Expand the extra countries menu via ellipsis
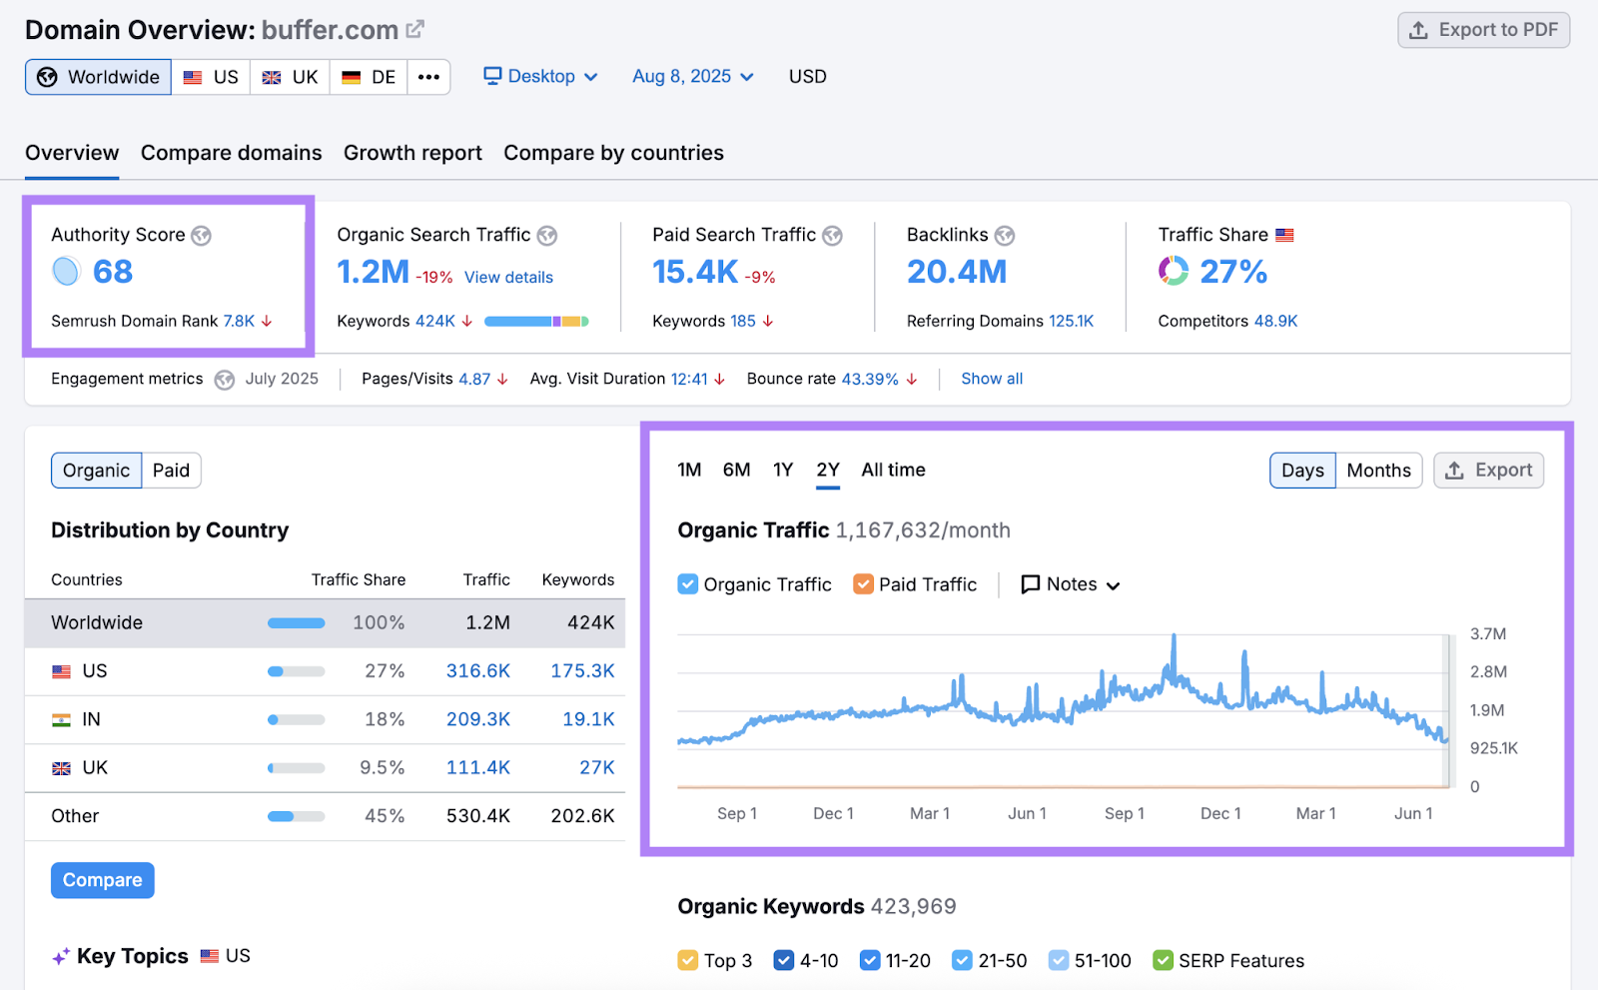Image resolution: width=1598 pixels, height=990 pixels. coord(429,76)
